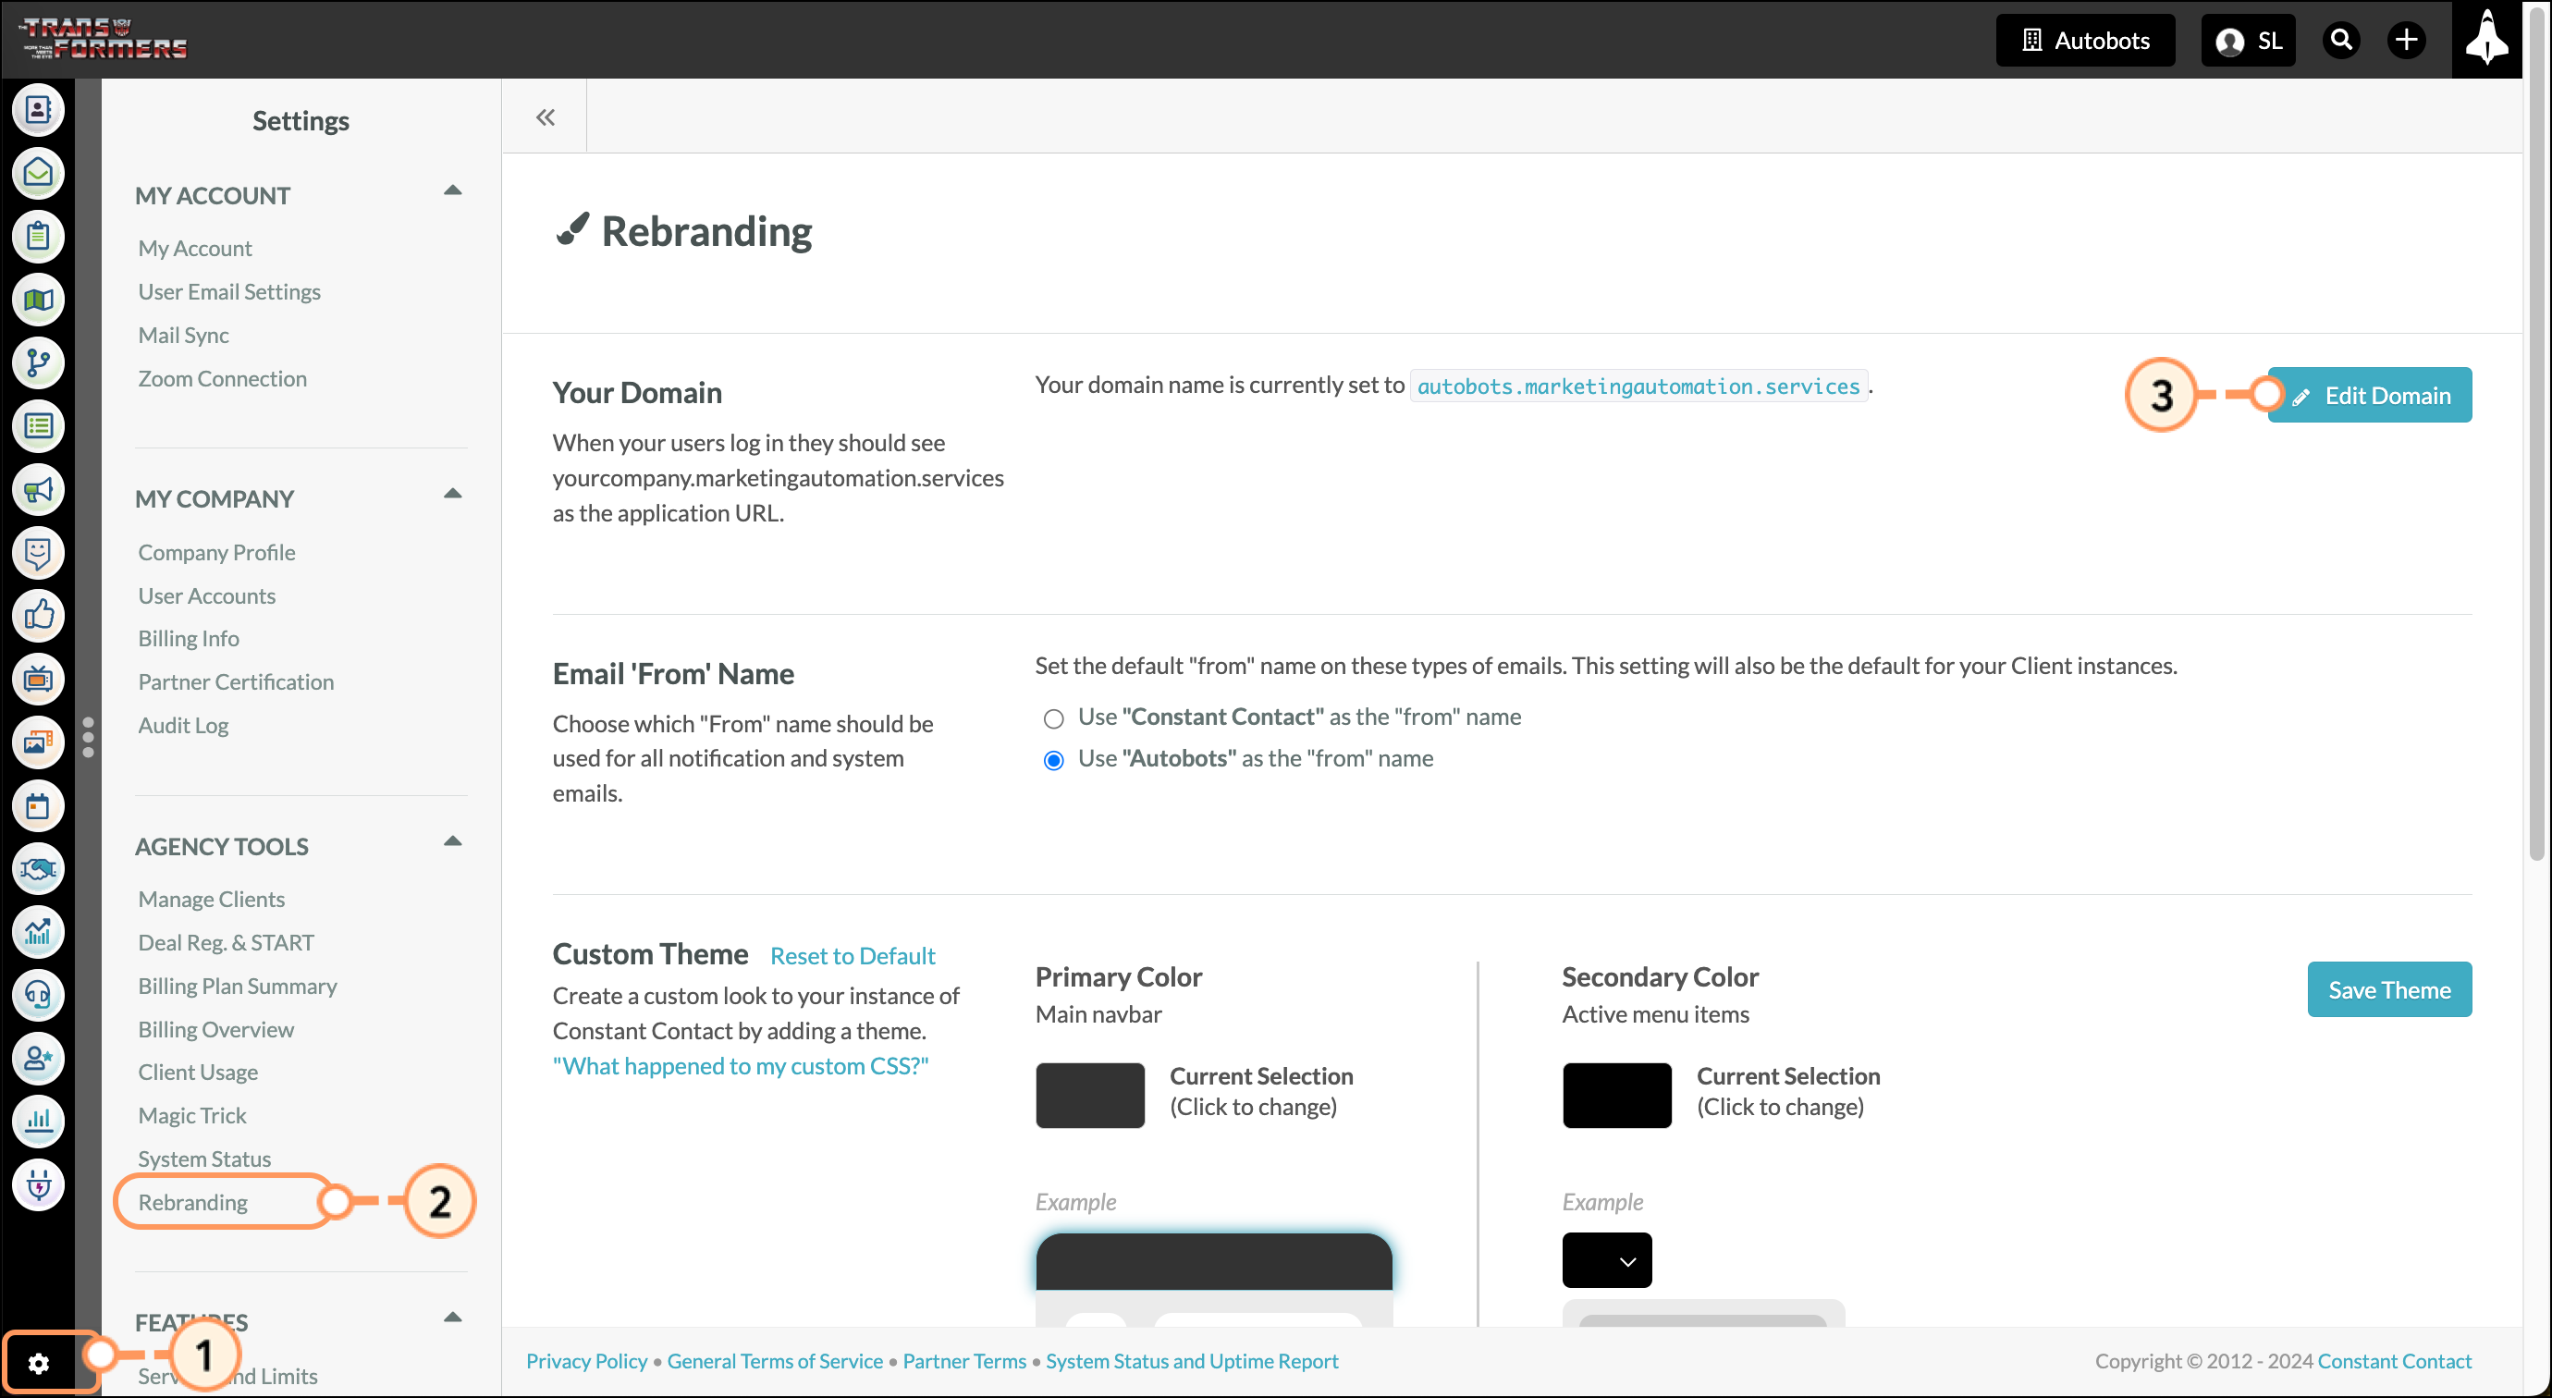Click the bar chart reports icon
Viewport: 2552px width, 1398px height.
click(x=38, y=1122)
